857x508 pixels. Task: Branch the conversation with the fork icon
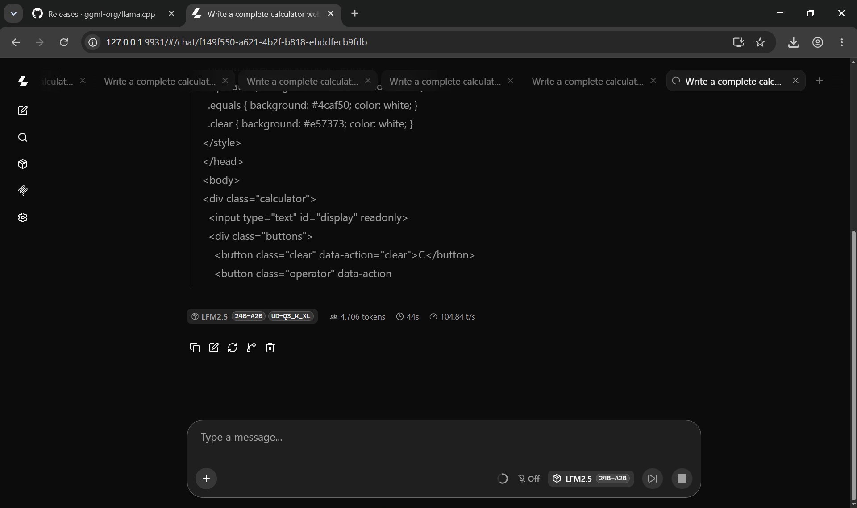251,348
